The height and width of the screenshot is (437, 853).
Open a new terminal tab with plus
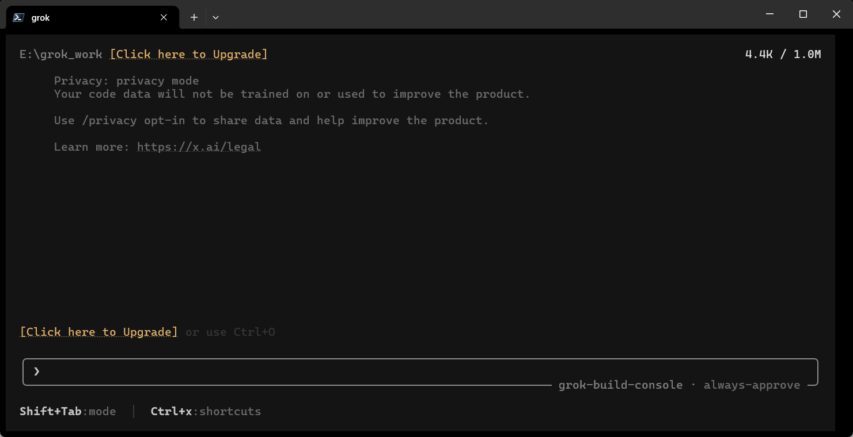tap(194, 17)
